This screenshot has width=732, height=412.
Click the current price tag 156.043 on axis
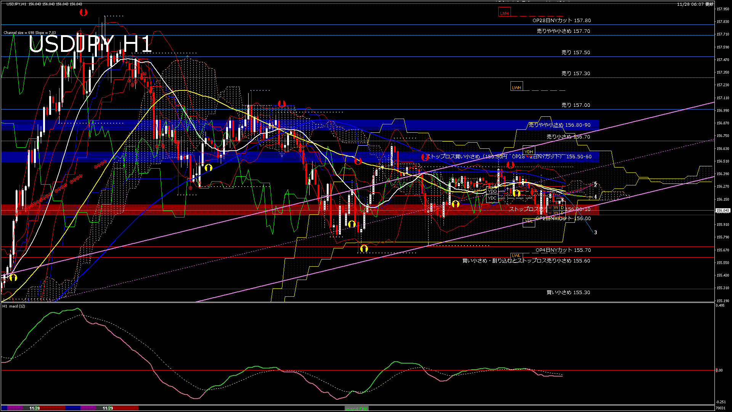click(x=722, y=210)
